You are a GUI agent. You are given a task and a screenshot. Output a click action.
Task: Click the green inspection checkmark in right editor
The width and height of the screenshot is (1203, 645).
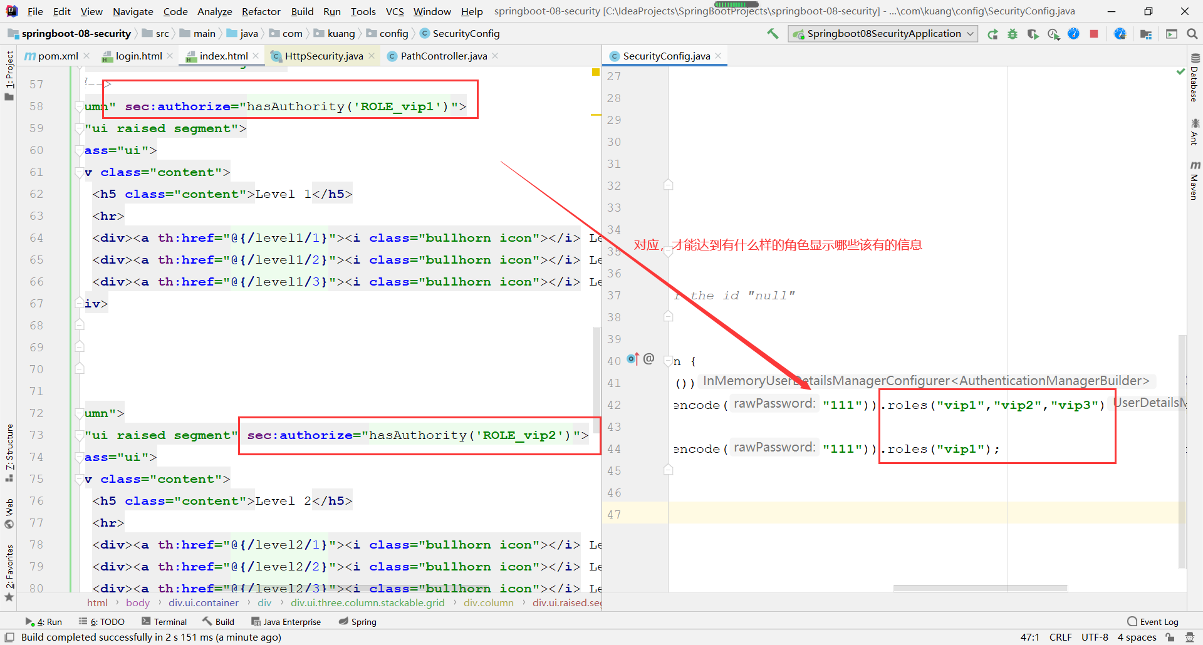[x=1180, y=73]
